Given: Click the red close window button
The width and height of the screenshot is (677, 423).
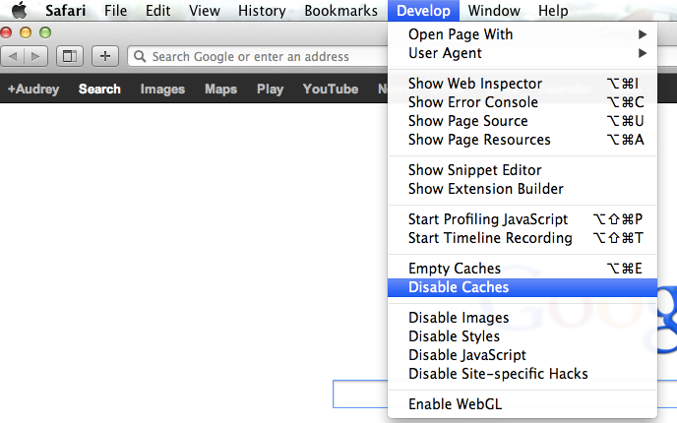Looking at the screenshot, I should pyautogui.click(x=6, y=32).
